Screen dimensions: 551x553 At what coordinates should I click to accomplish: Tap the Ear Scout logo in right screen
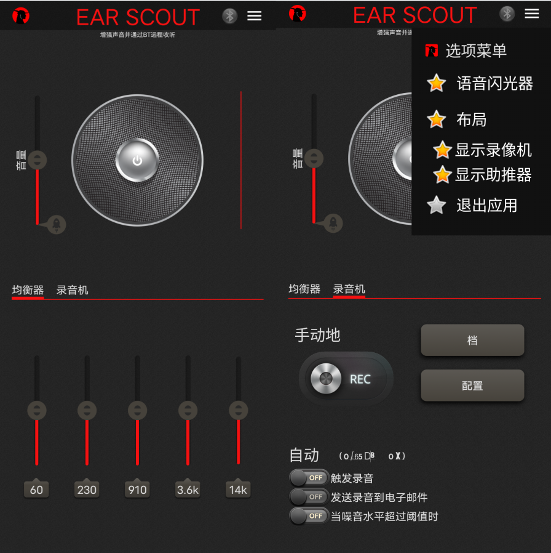(298, 14)
